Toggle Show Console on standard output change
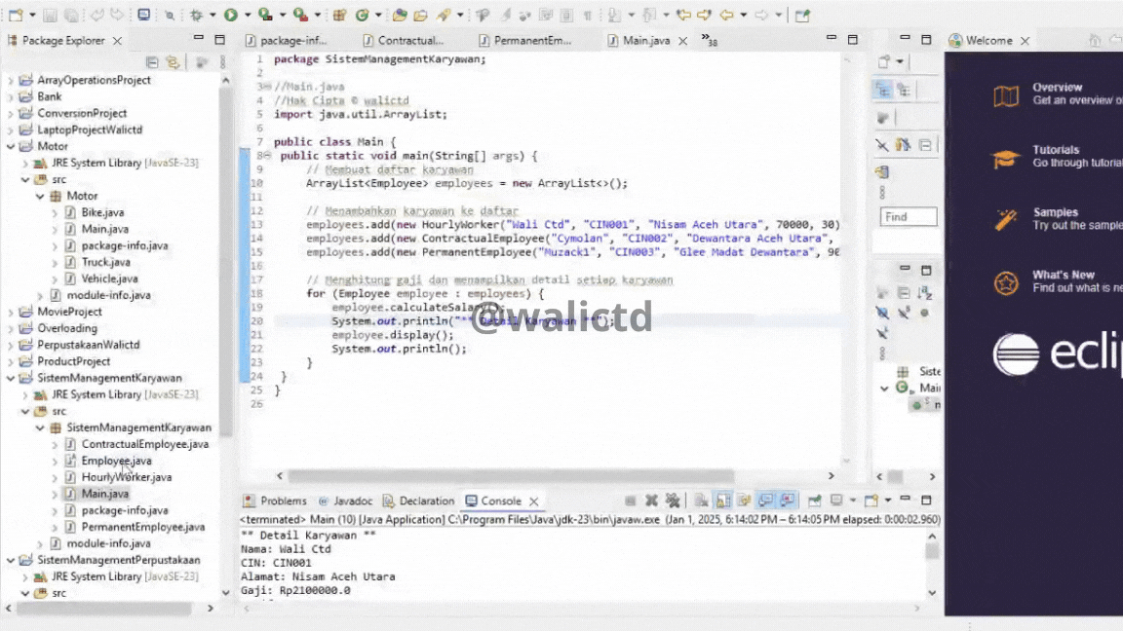1123x631 pixels. point(765,501)
